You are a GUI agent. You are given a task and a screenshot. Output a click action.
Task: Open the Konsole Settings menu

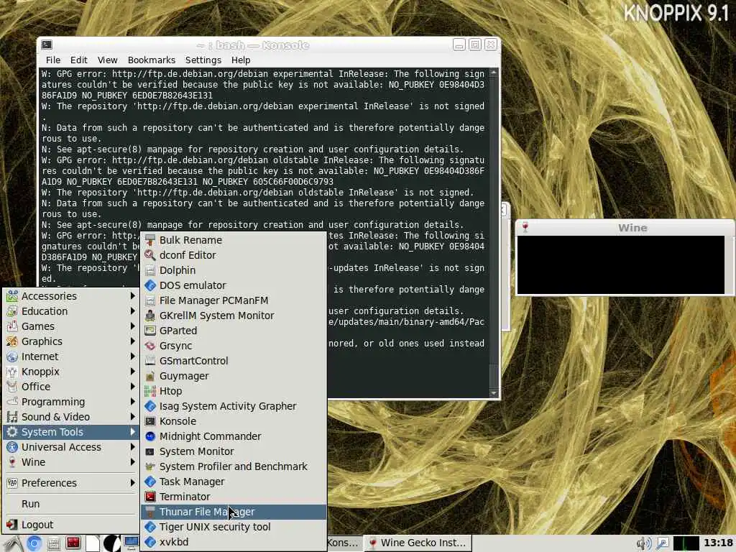[203, 60]
